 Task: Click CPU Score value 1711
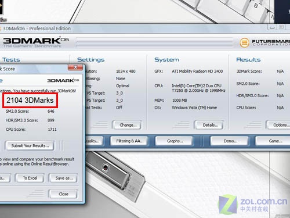52,129
